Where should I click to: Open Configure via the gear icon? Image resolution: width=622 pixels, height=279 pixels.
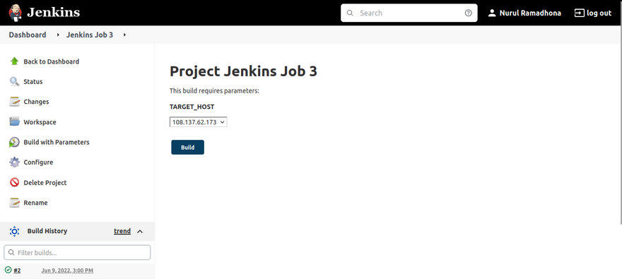coord(14,162)
